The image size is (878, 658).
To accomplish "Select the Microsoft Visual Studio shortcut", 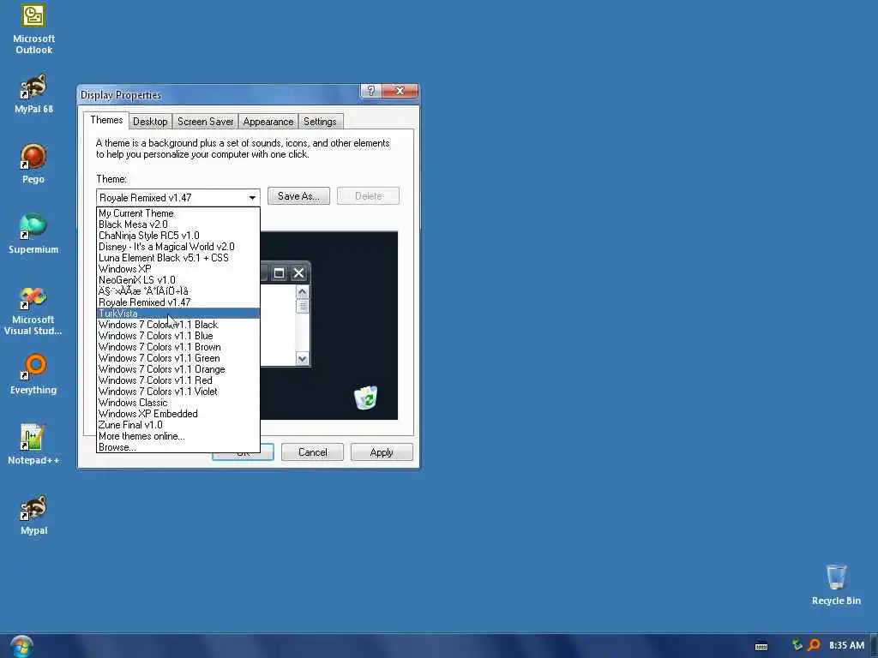I will pyautogui.click(x=33, y=311).
